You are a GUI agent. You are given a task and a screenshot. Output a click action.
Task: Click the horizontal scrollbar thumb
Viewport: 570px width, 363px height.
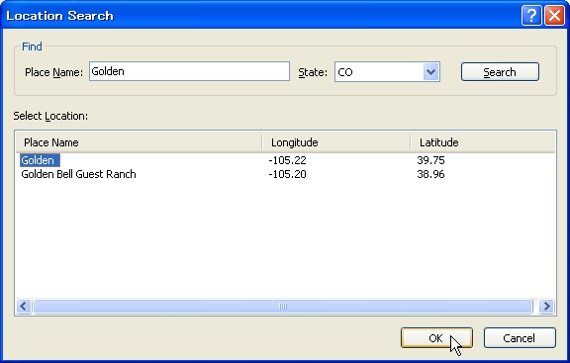[x=283, y=306]
